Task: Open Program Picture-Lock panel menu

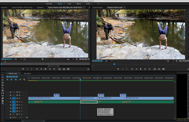Action: click(x=125, y=7)
